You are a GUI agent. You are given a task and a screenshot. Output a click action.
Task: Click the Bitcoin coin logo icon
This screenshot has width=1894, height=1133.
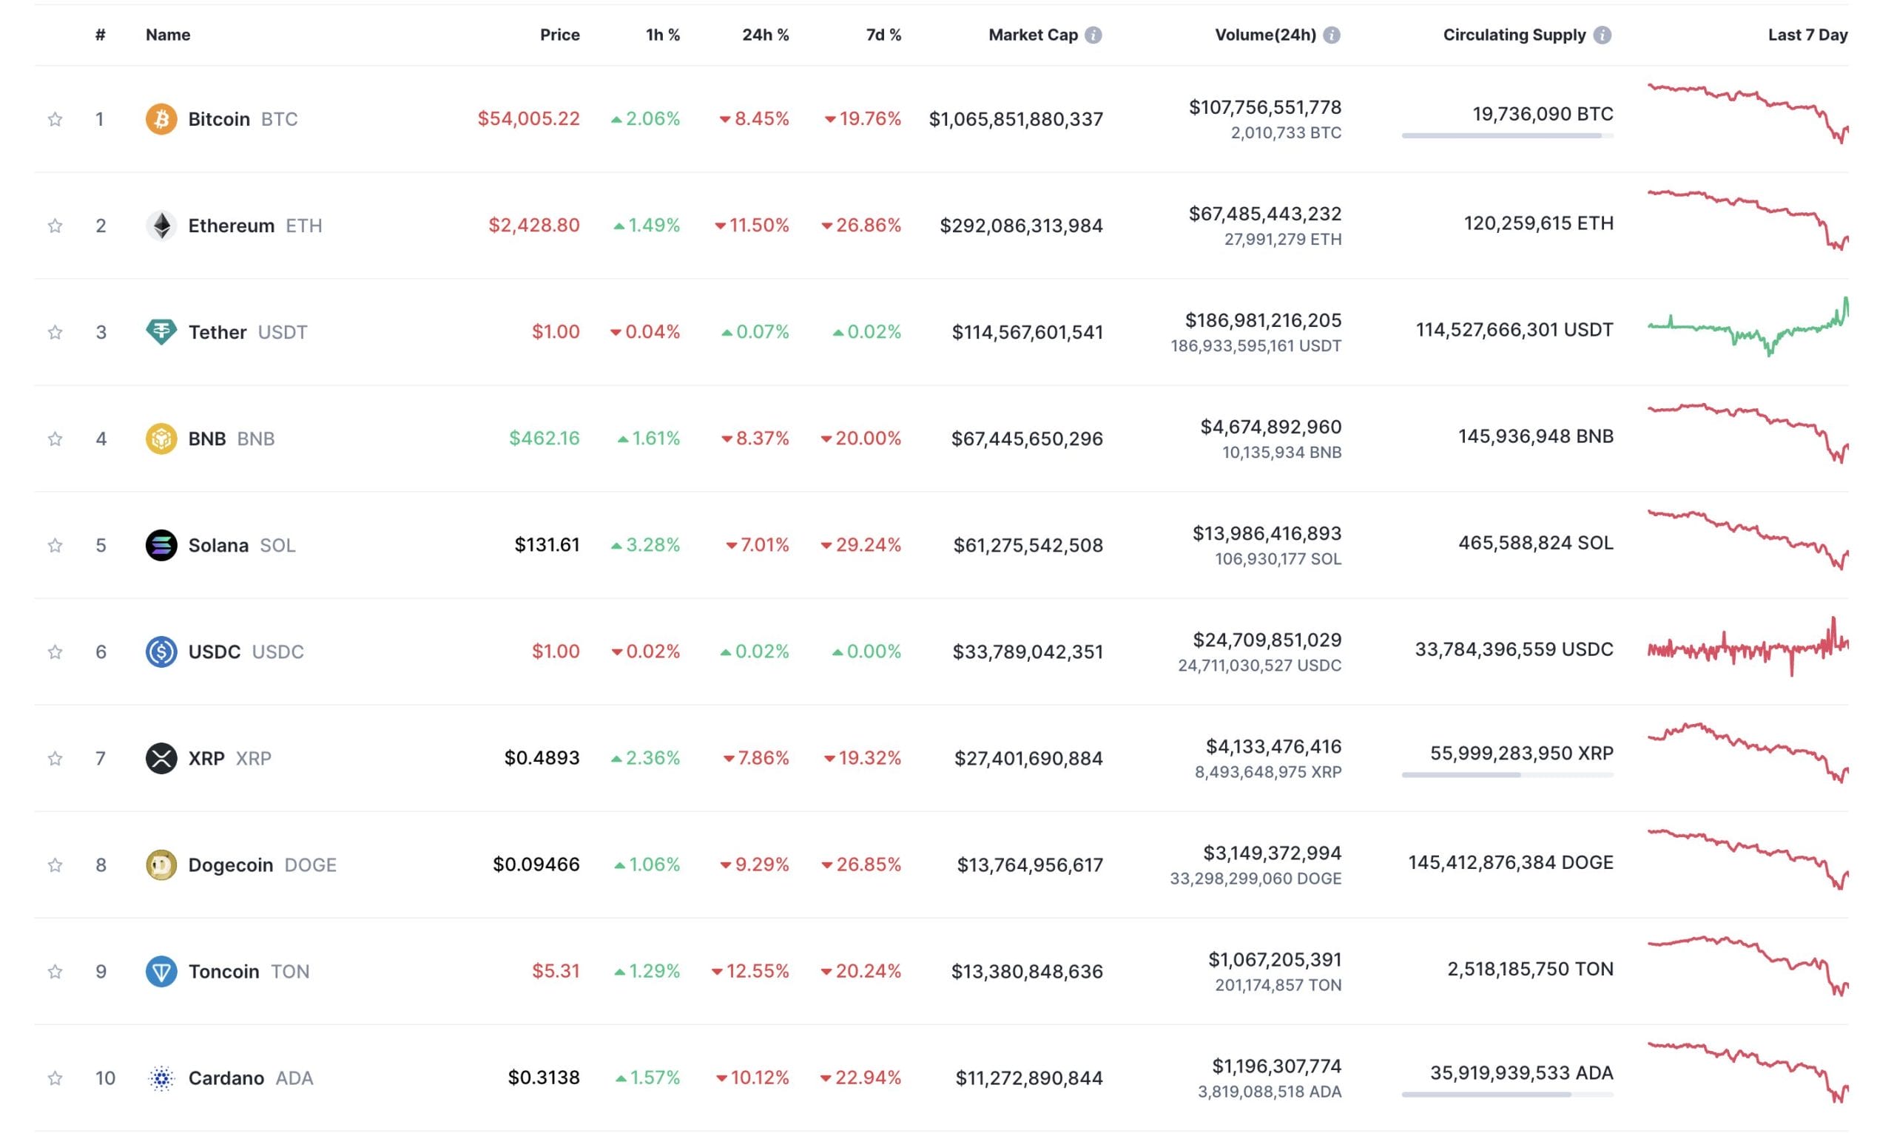(161, 119)
